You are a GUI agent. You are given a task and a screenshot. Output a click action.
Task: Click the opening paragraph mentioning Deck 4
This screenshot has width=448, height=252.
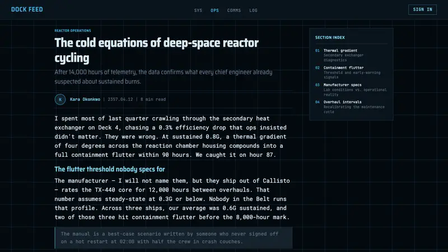pos(171,137)
